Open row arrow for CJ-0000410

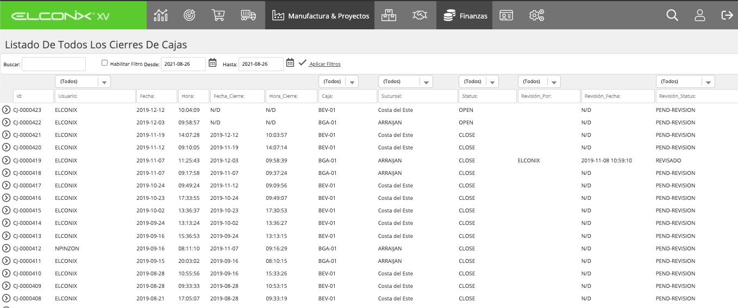point(7,273)
